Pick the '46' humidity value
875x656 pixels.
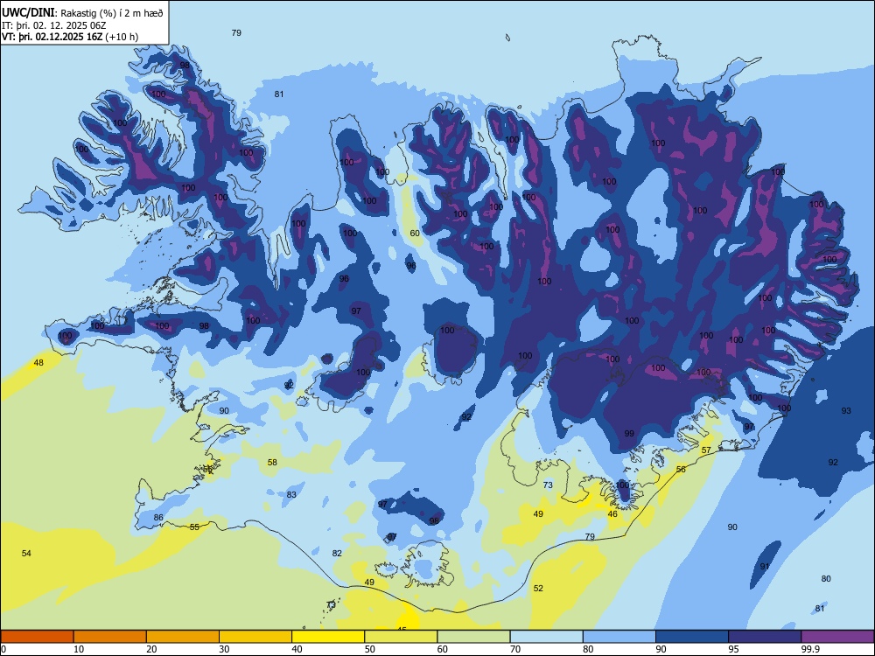612,514
